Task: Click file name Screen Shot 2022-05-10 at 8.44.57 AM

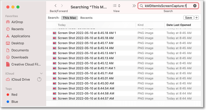Action: (x=86, y=99)
